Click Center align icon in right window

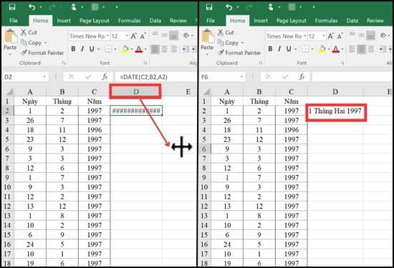tap(362, 49)
